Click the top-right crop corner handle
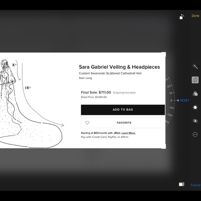Screen dimensions: 201x201 (164, 54)
